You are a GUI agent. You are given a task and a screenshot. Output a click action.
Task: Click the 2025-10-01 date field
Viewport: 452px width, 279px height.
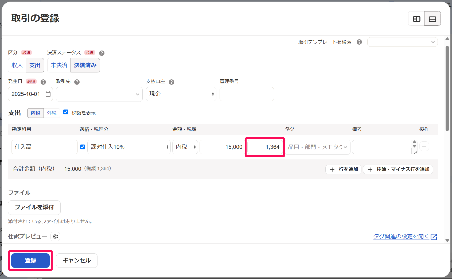pyautogui.click(x=30, y=94)
